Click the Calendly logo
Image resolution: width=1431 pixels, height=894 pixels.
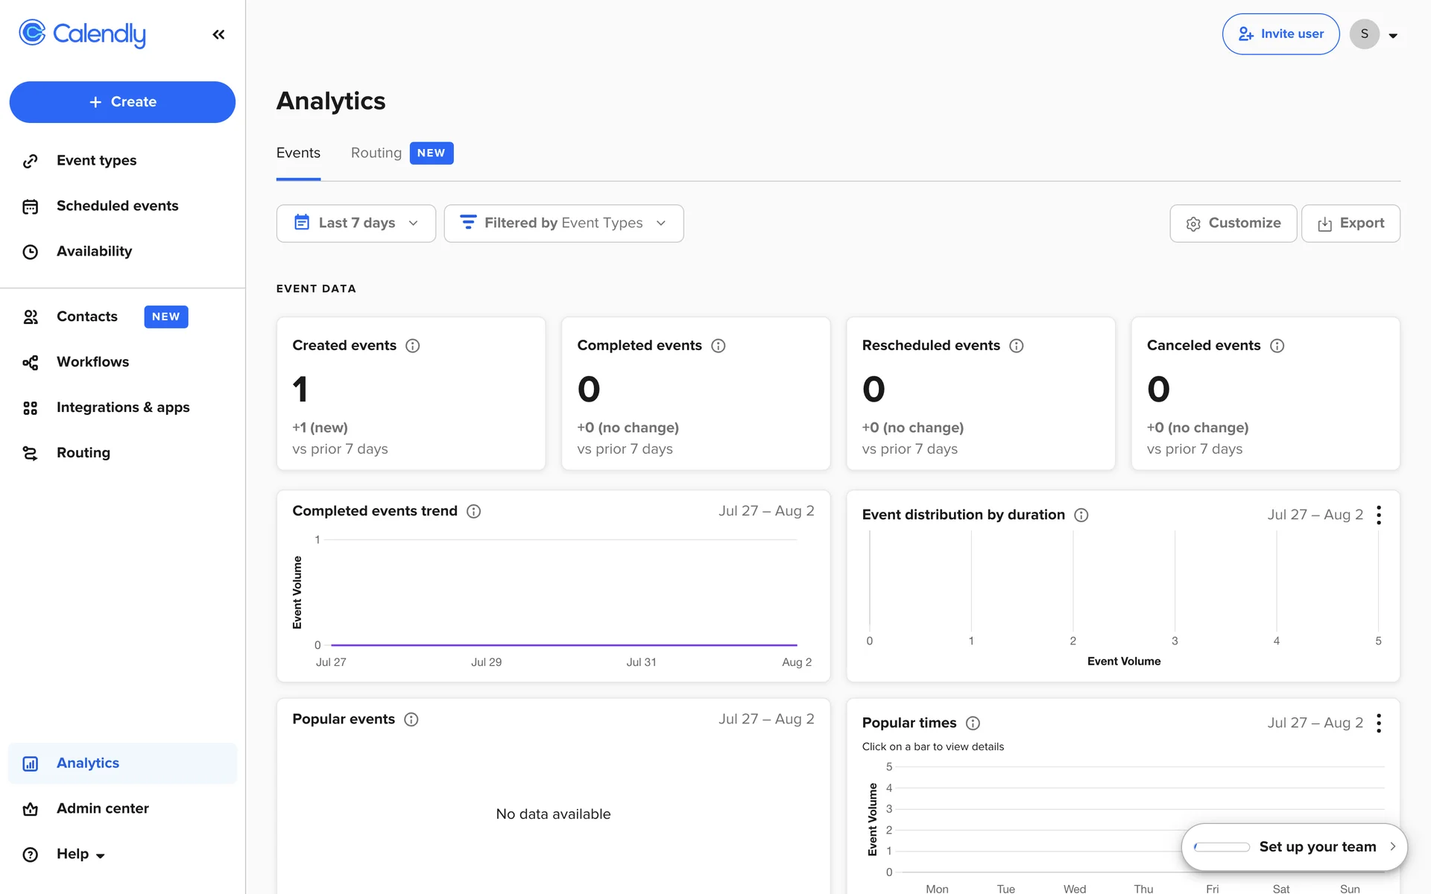click(82, 34)
